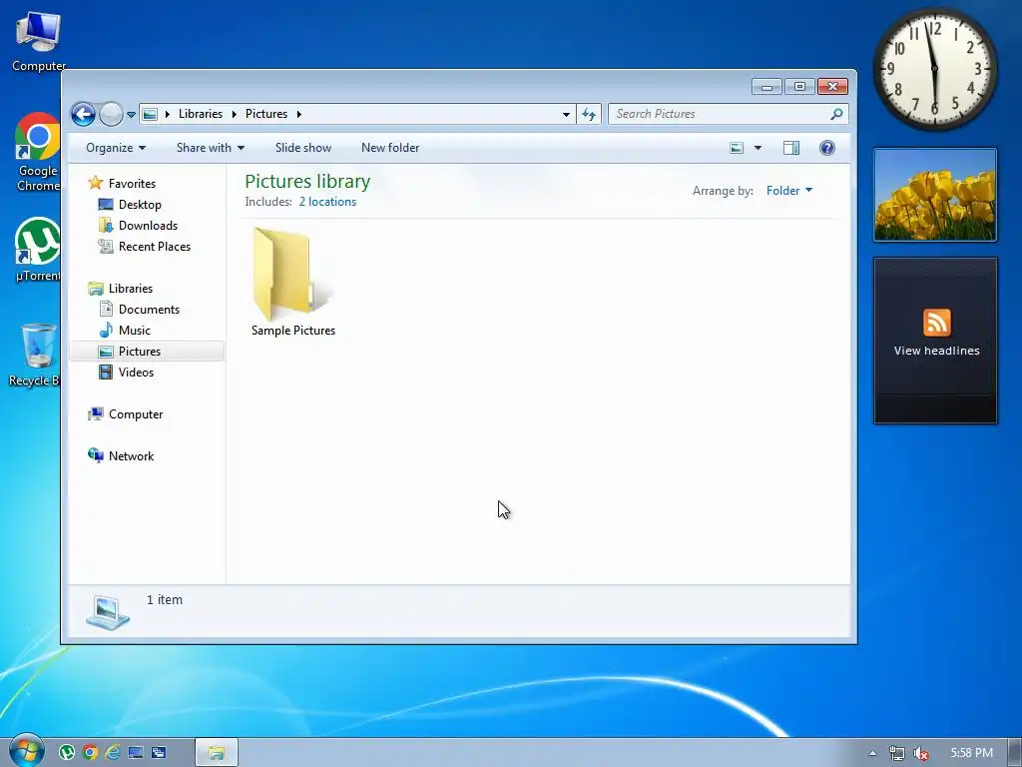Click the 5:58 PM taskbar clock
The height and width of the screenshot is (767, 1022).
971,753
